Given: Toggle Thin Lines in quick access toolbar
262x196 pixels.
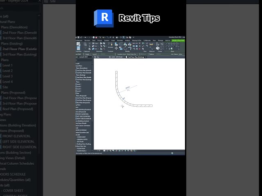Looking at the screenshot, I should tap(124, 37).
